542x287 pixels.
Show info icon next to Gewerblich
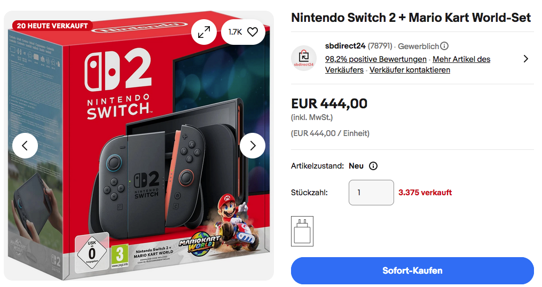pos(444,46)
